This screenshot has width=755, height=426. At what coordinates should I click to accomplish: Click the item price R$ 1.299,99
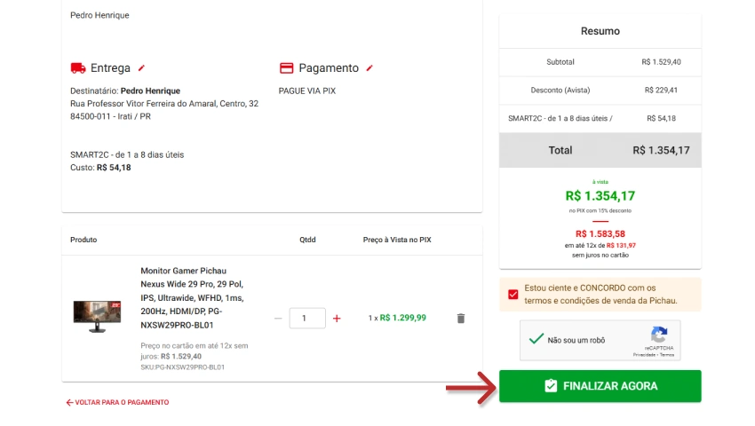pyautogui.click(x=402, y=318)
